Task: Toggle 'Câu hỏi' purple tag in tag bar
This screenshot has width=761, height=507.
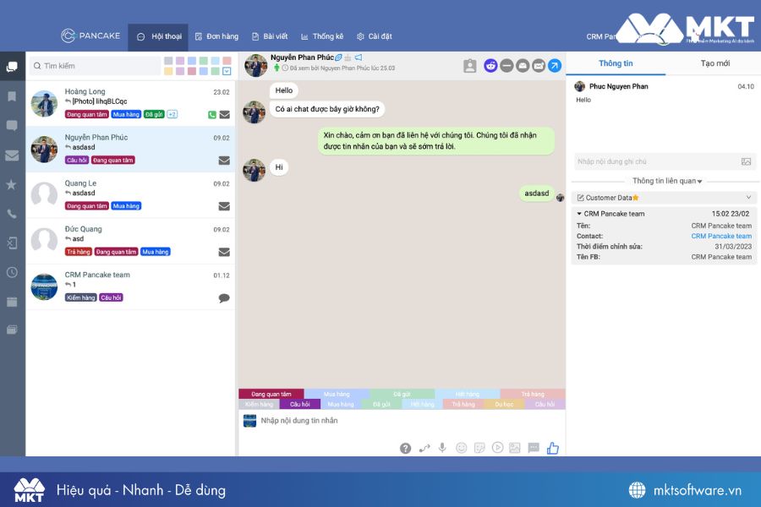Action: click(300, 404)
